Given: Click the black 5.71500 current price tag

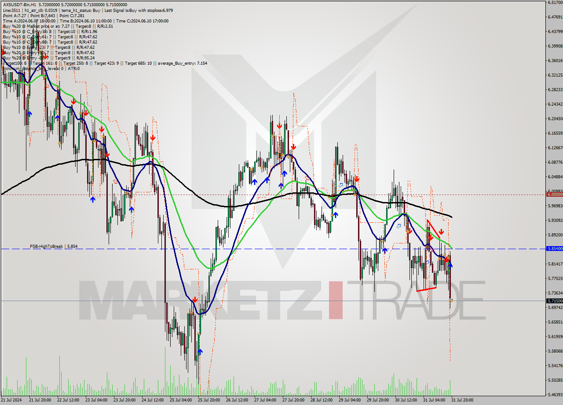Looking at the screenshot, I should (554, 301).
